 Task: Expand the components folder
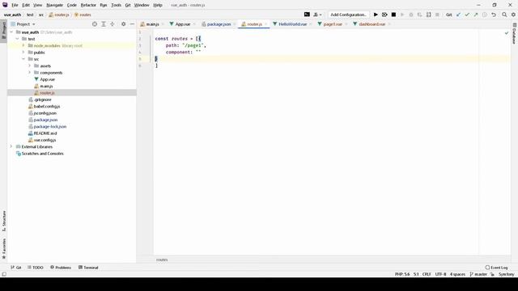click(30, 73)
